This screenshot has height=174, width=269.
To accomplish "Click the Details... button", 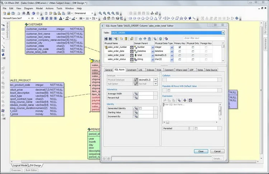I will click(218, 159).
